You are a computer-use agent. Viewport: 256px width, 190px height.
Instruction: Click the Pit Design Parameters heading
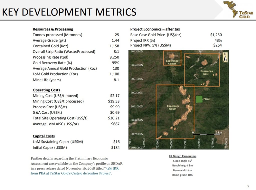(x=182, y=156)
